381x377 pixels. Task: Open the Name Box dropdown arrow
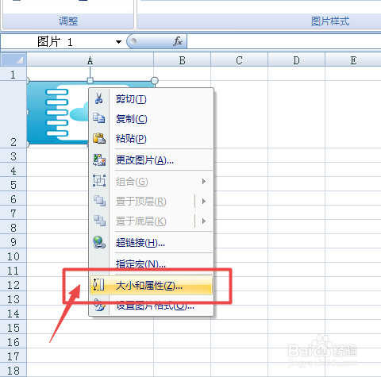pos(118,42)
